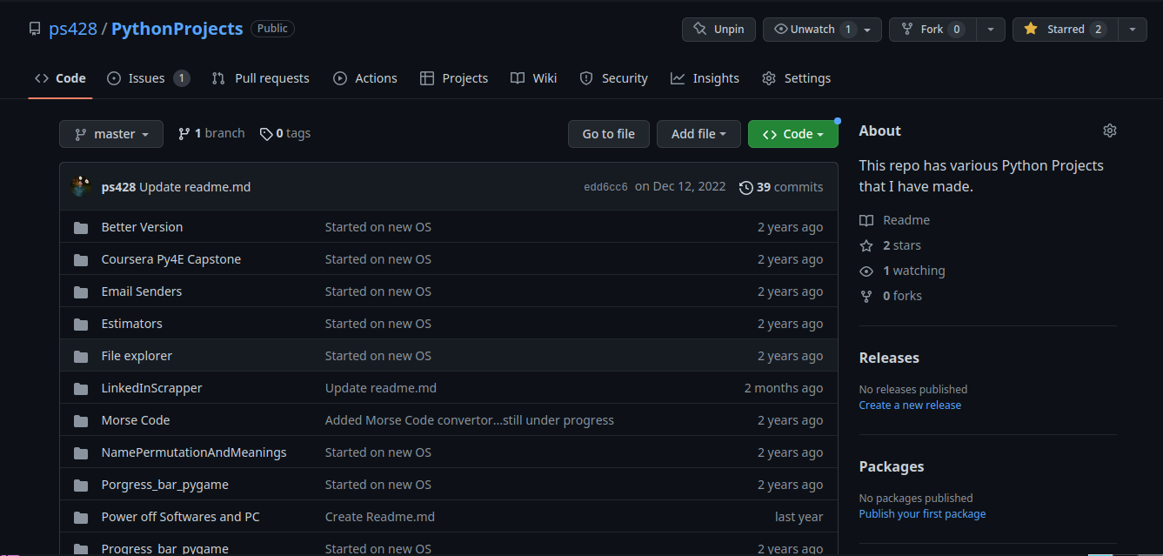Follow the Create a new release link
Viewport: 1163px width, 556px height.
pos(910,405)
